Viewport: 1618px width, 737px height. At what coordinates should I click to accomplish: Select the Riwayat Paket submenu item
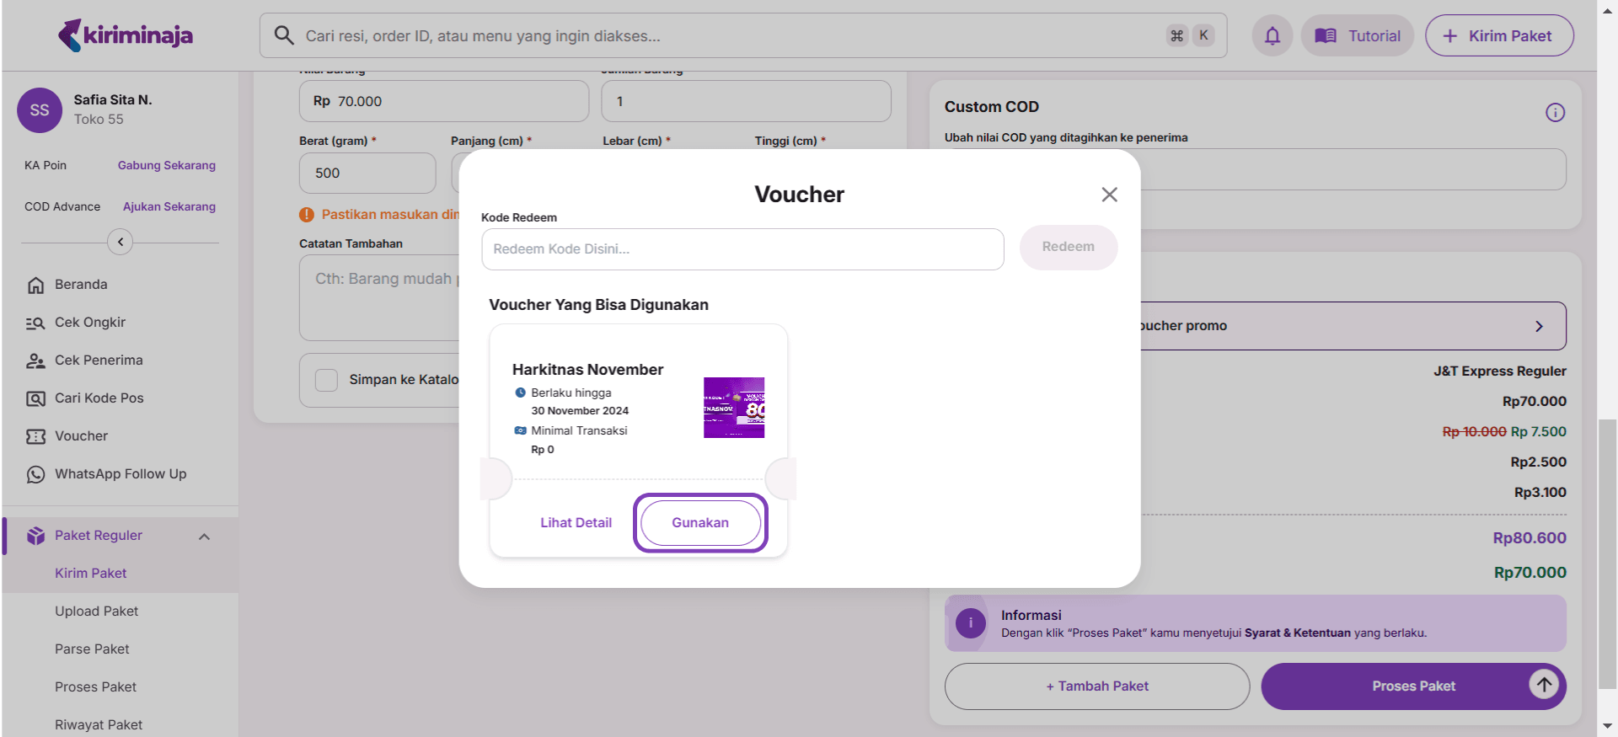tap(99, 725)
